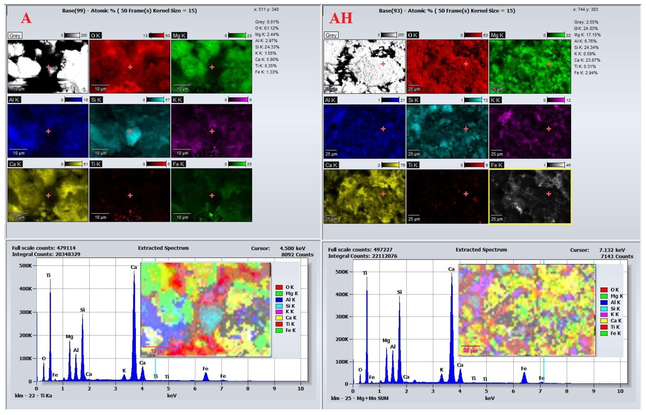The width and height of the screenshot is (646, 415).
Task: Click the Si peak in panel AH spectrum
Action: [399, 340]
